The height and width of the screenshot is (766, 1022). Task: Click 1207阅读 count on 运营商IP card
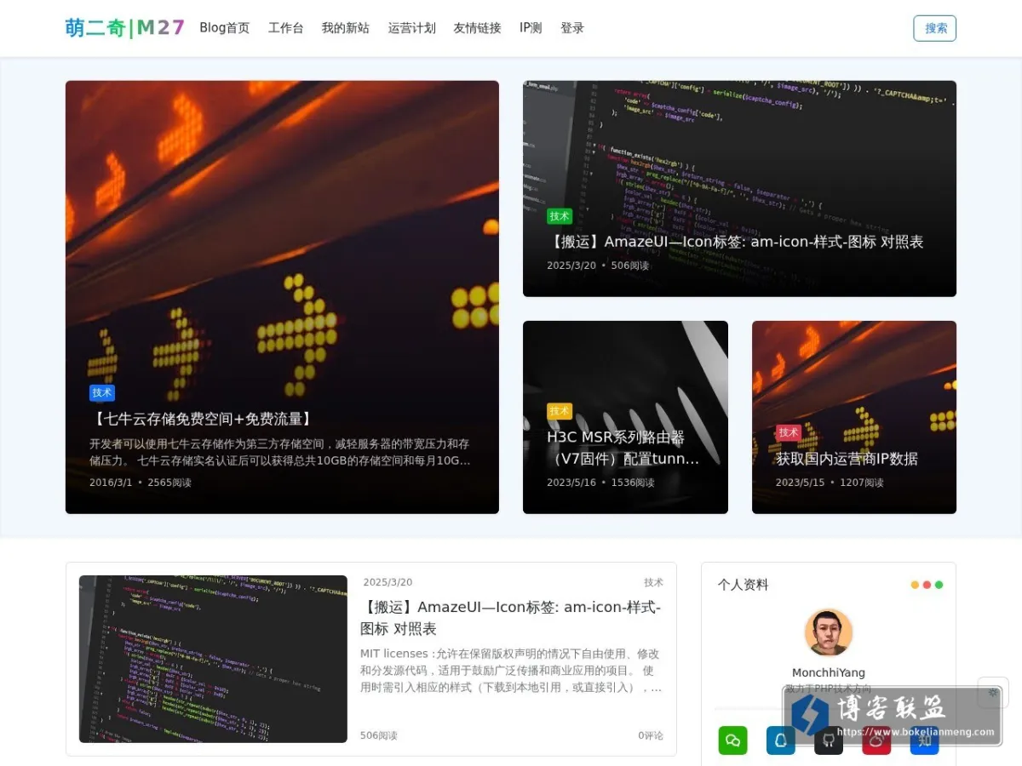click(862, 483)
